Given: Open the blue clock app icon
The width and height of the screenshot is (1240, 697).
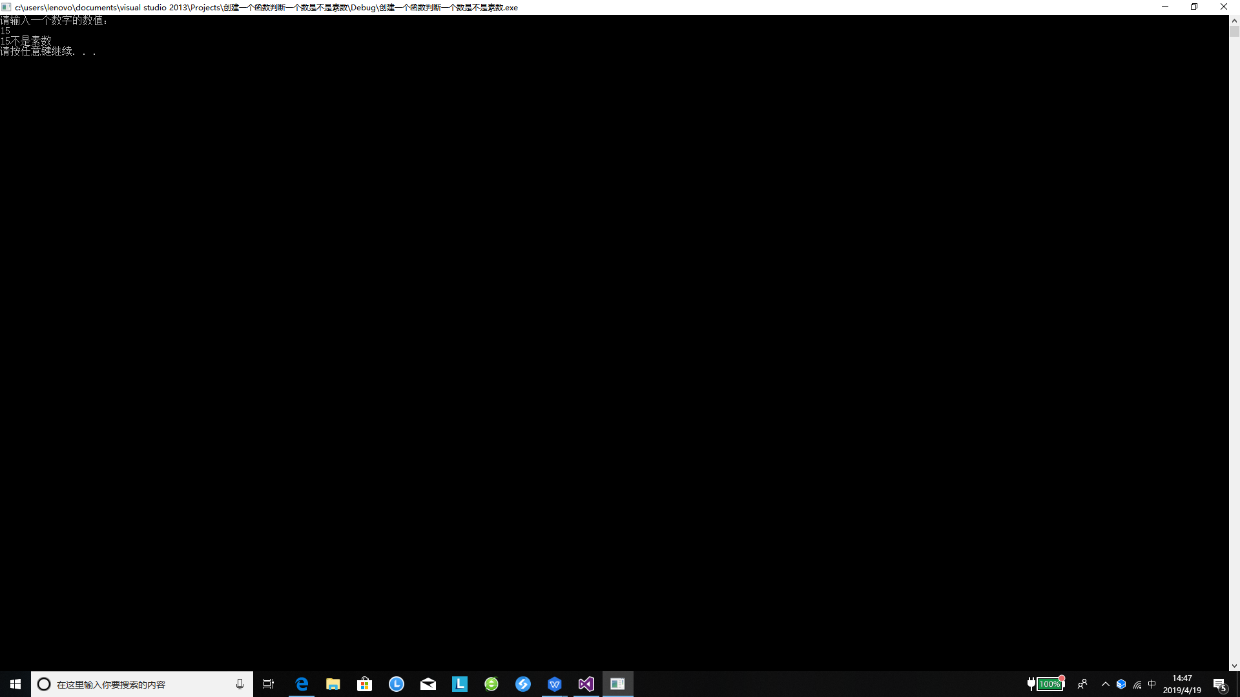Looking at the screenshot, I should [x=397, y=684].
